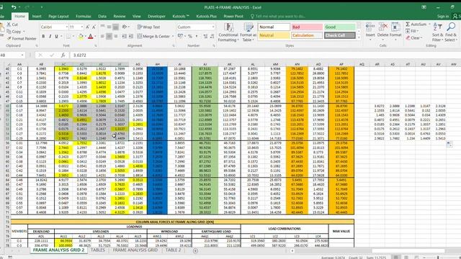This screenshot has height=259, width=461.
Task: Apply the Bad cell style
Action: click(307, 27)
